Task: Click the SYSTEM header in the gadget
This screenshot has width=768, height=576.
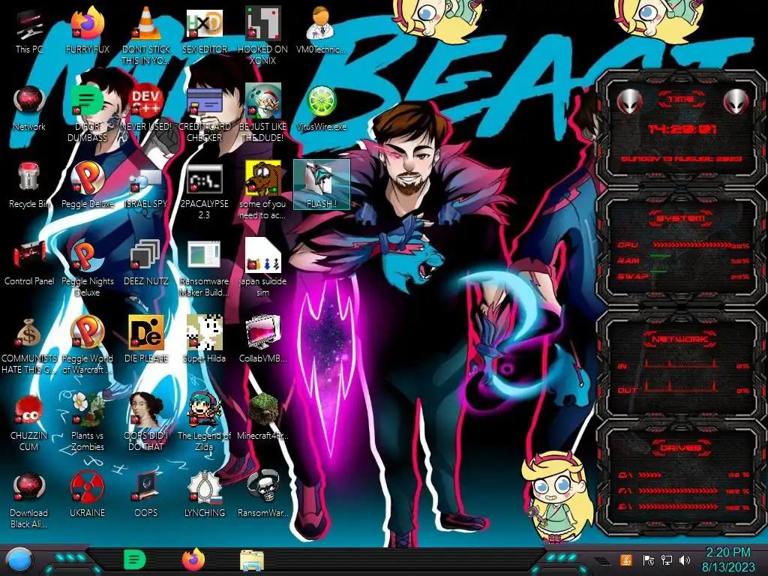Action: (x=681, y=218)
